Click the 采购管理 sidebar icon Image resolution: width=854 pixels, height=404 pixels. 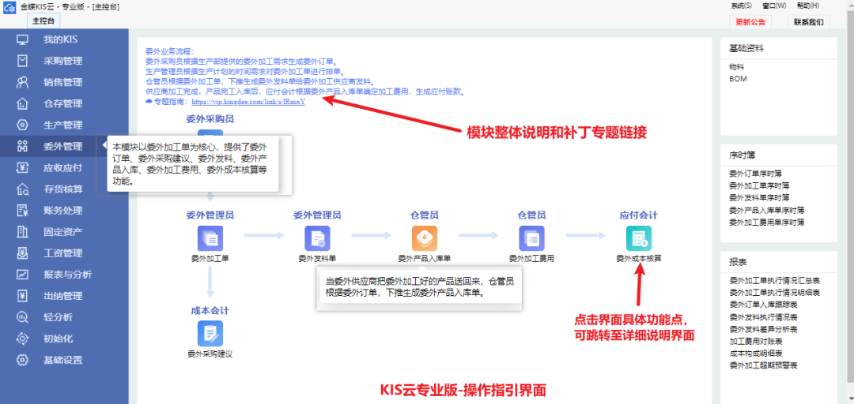click(x=22, y=61)
